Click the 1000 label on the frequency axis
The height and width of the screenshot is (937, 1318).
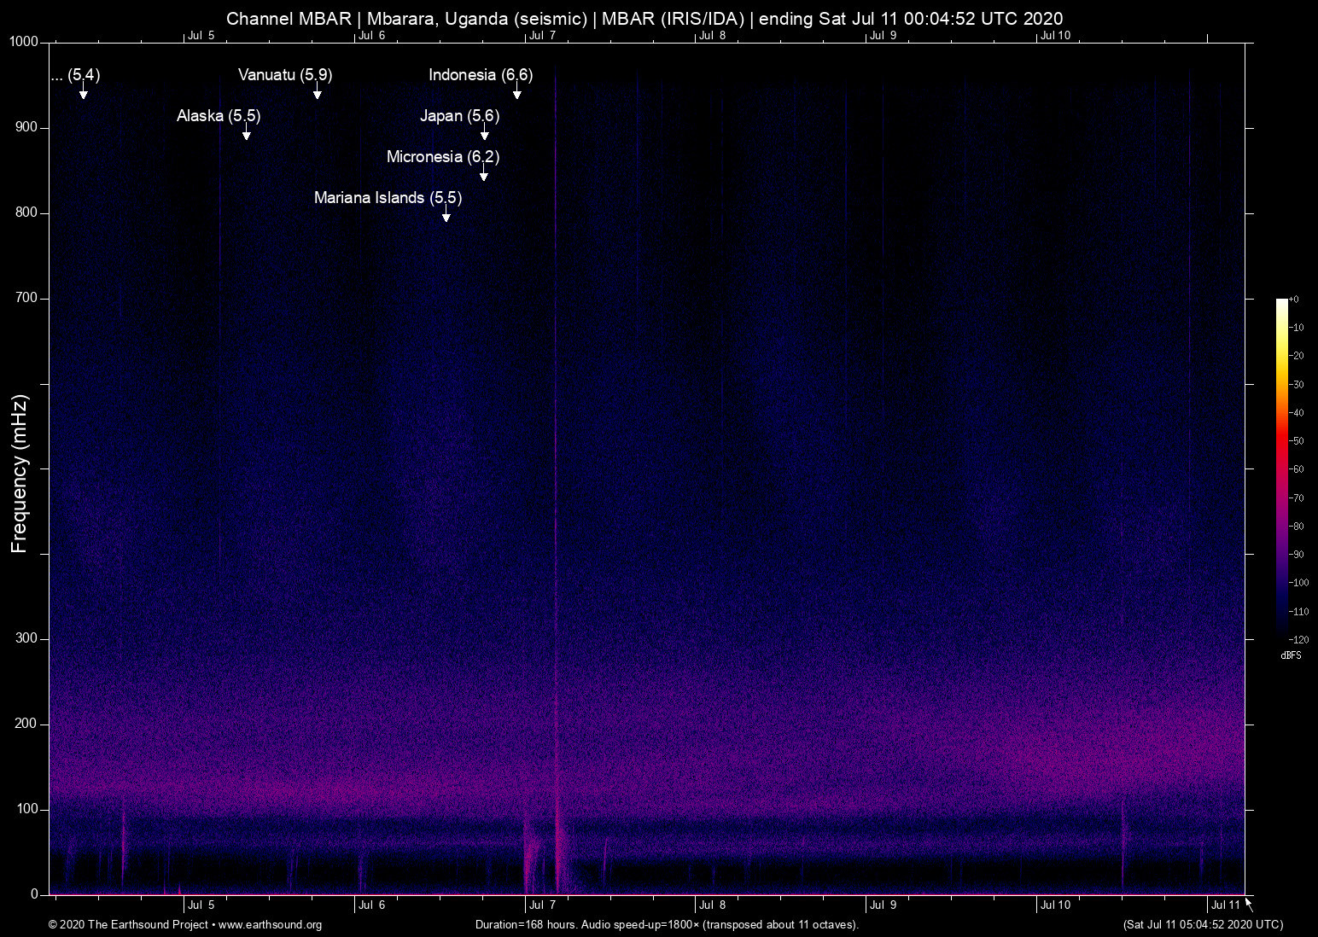point(24,42)
